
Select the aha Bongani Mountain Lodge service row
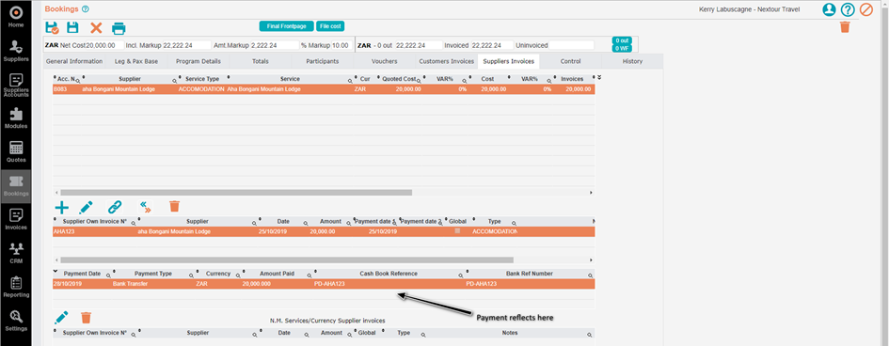pos(324,89)
